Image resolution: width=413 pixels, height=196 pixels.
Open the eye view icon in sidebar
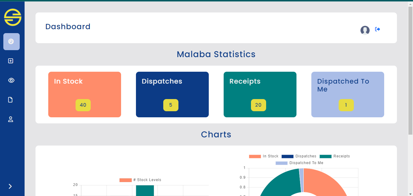click(x=11, y=80)
